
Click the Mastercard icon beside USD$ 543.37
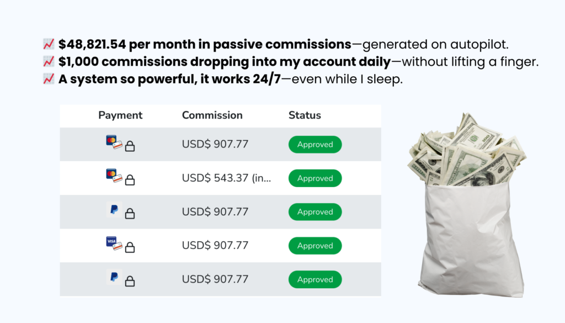coord(114,176)
